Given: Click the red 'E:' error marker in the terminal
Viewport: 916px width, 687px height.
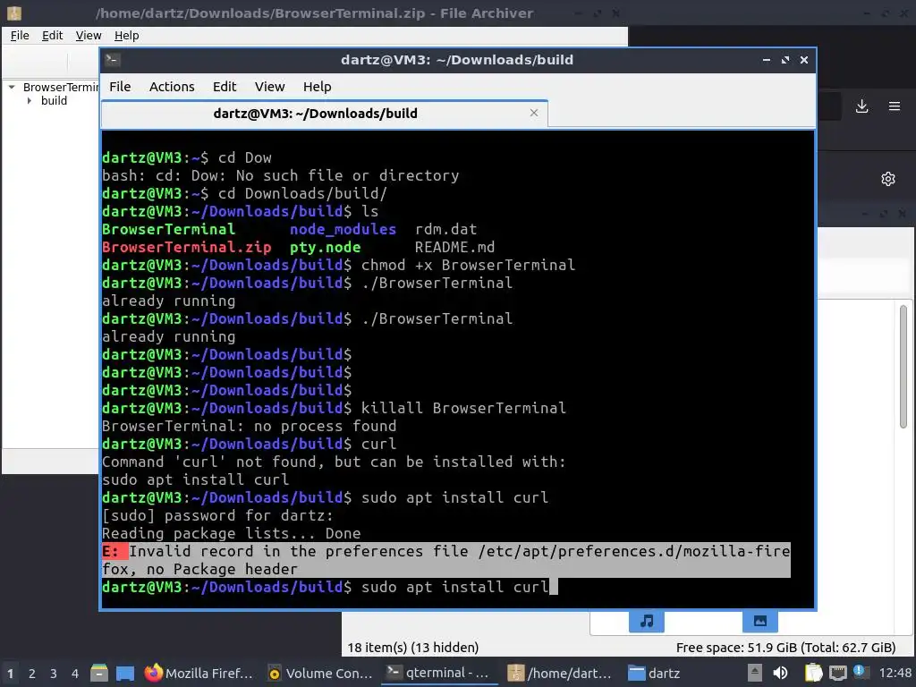Looking at the screenshot, I should (x=114, y=551).
